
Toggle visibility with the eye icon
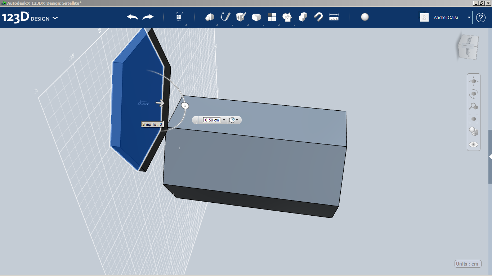pos(474,144)
